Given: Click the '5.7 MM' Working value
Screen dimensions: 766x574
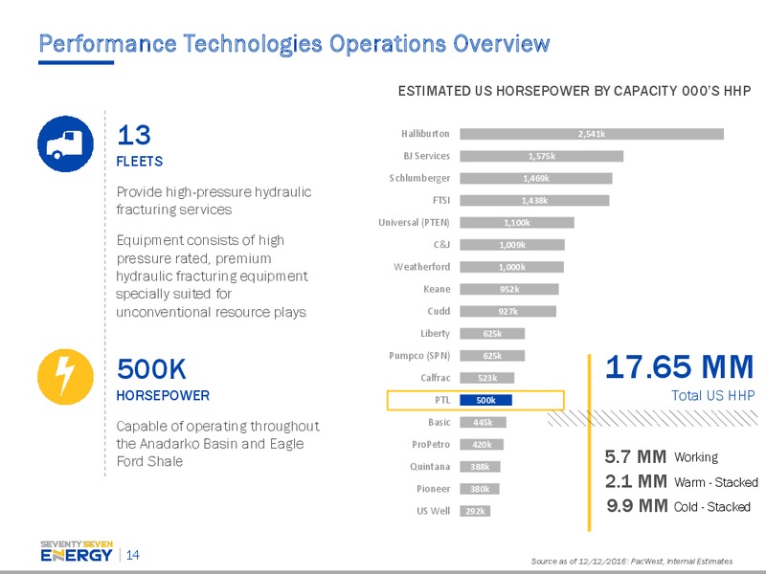Looking at the screenshot, I should tap(636, 457).
